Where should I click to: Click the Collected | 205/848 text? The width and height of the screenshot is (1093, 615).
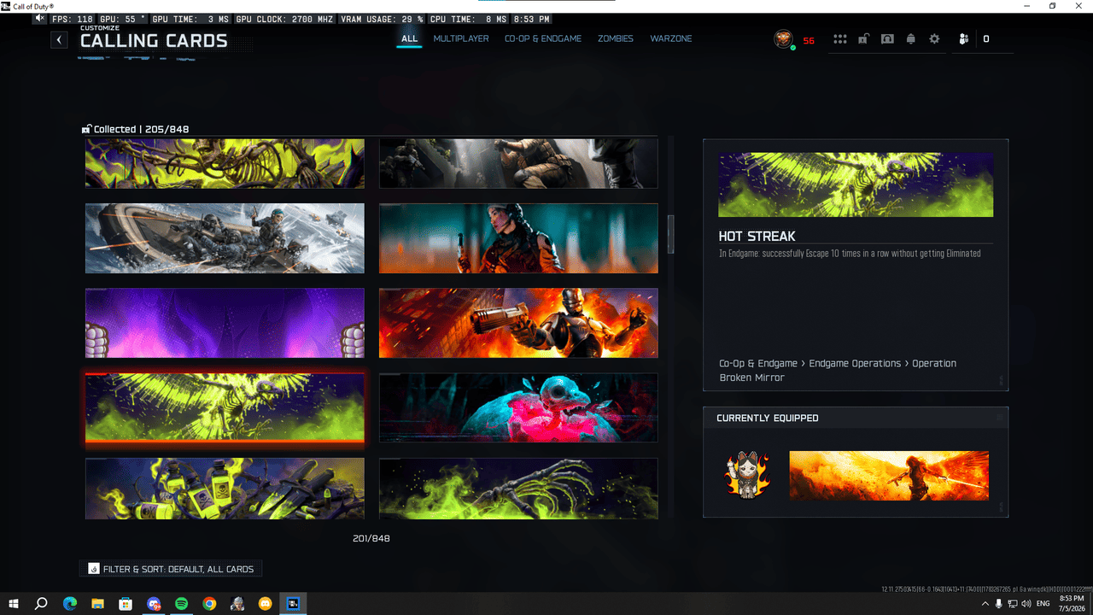[142, 129]
